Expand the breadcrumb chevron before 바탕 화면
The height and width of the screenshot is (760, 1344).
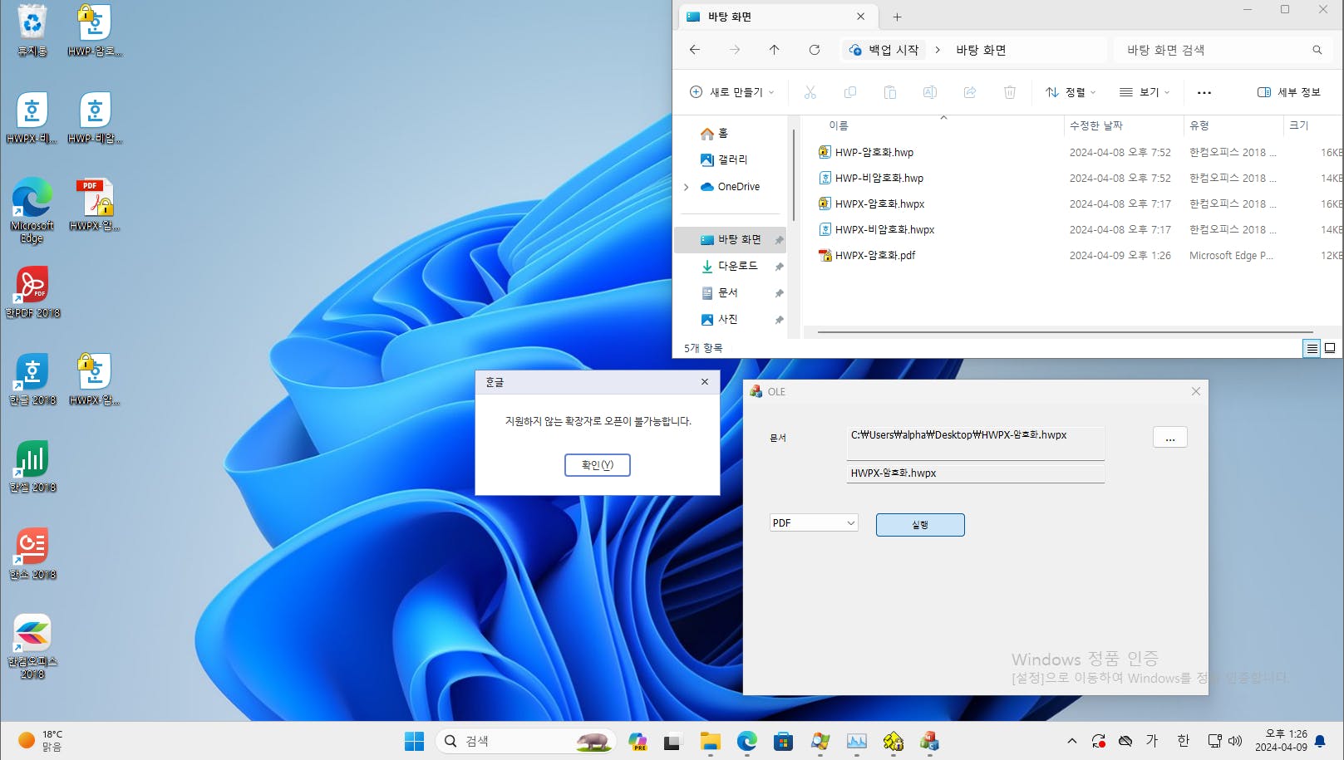[938, 50]
